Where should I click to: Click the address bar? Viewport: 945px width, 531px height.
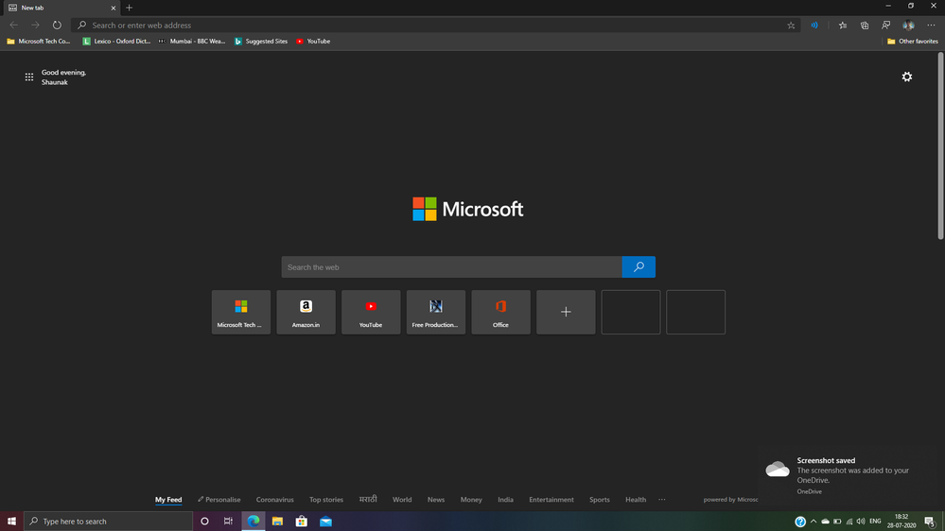[x=436, y=26]
